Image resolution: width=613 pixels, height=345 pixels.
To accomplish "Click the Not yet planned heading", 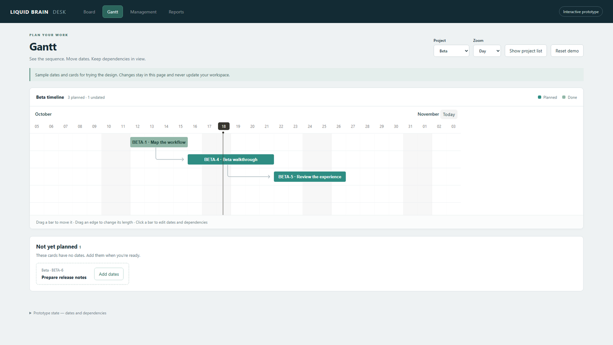I will click(x=57, y=247).
